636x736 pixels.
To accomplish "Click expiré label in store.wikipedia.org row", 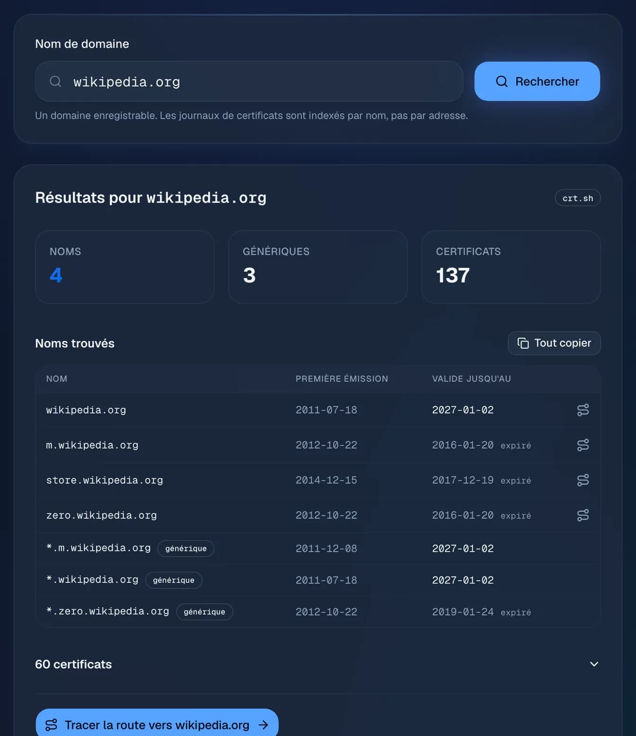I will pyautogui.click(x=516, y=481).
